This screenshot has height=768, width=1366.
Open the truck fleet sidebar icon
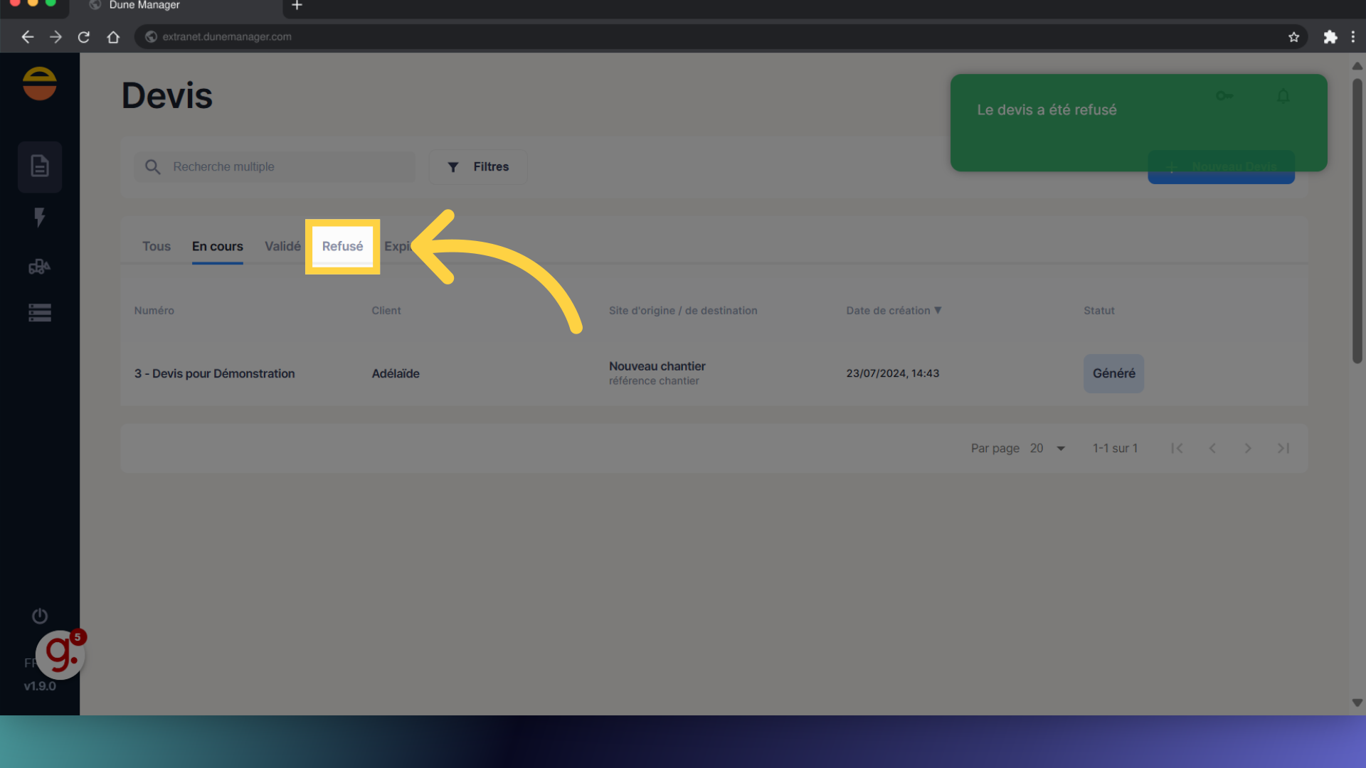pos(40,267)
